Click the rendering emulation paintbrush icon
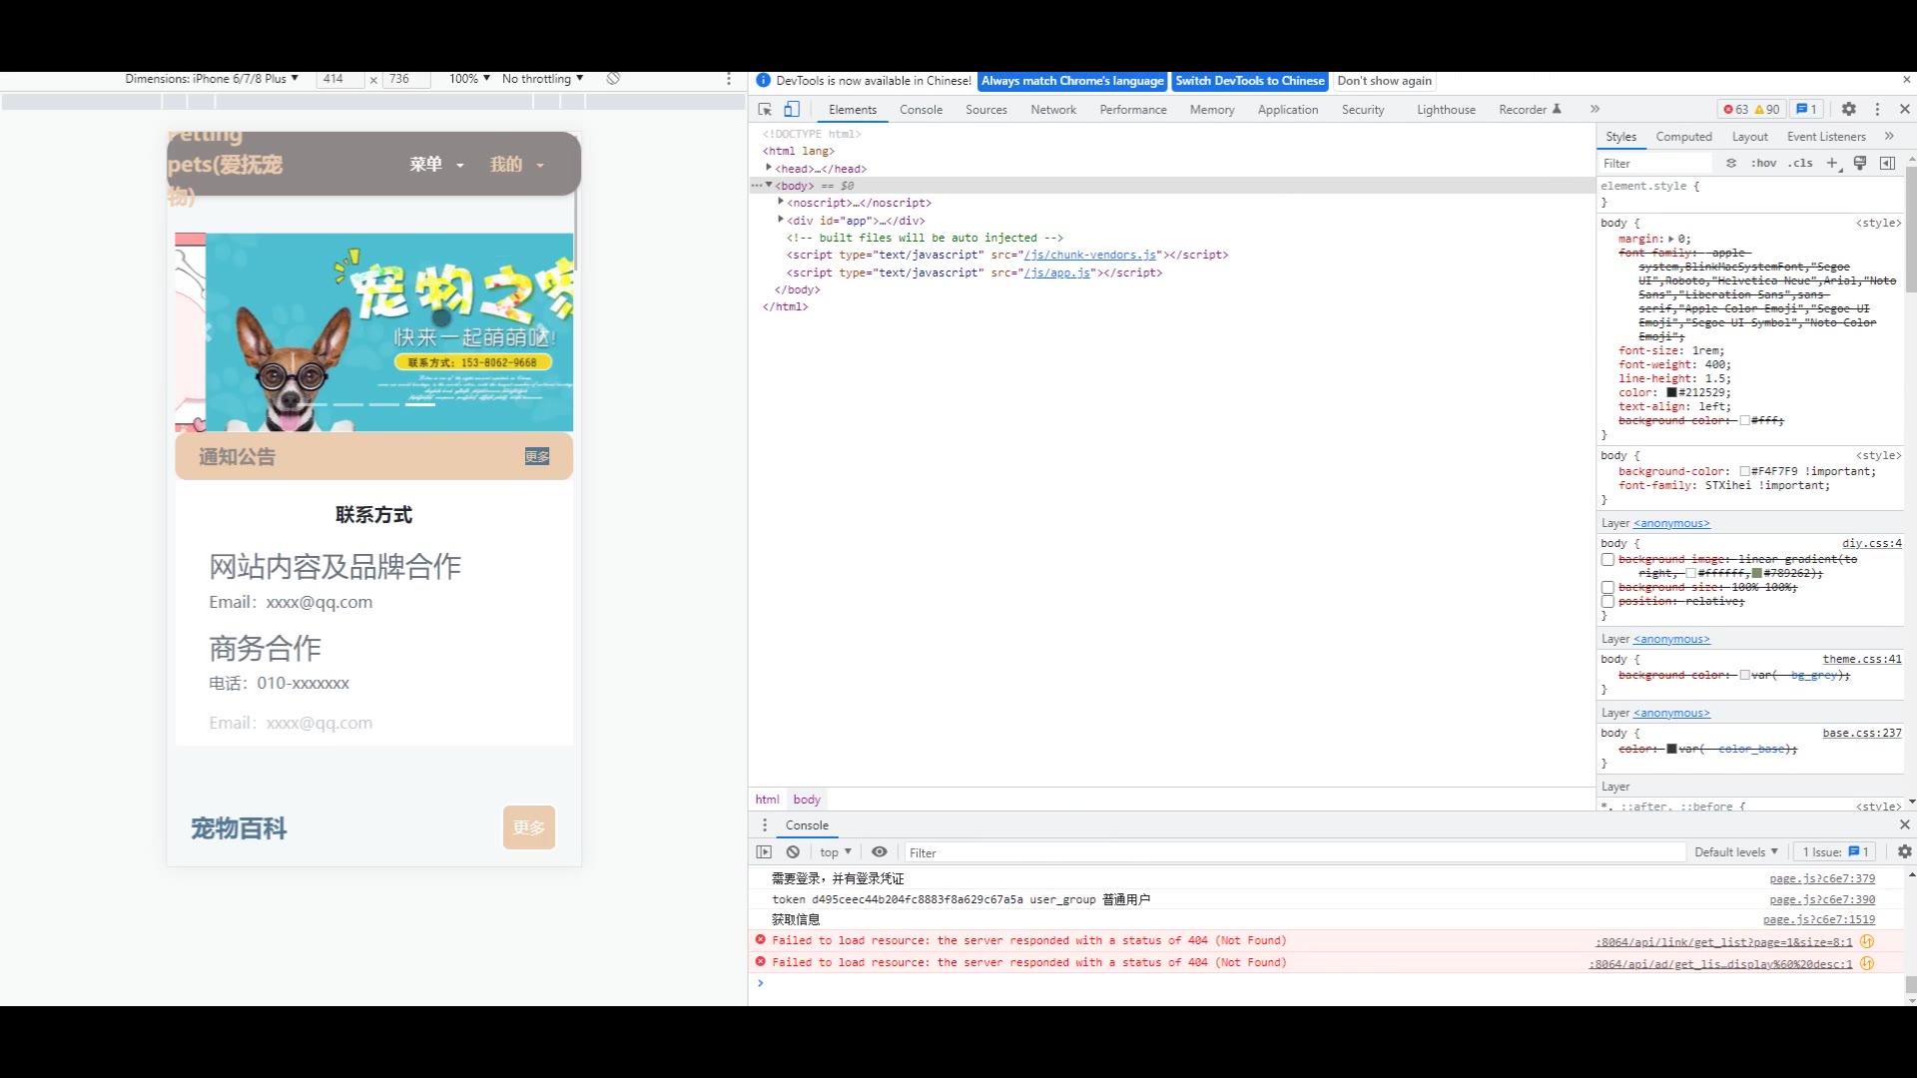The height and width of the screenshot is (1078, 1917). pos(1860,163)
